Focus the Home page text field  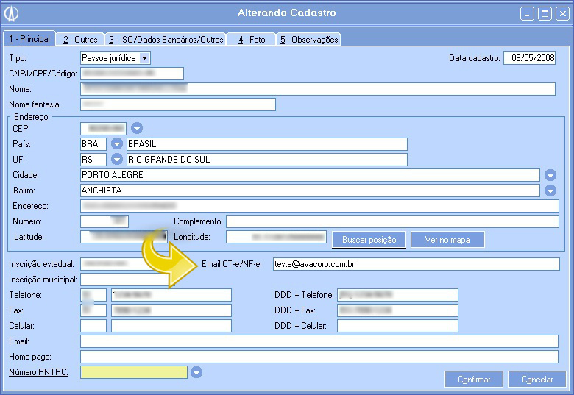click(x=319, y=357)
